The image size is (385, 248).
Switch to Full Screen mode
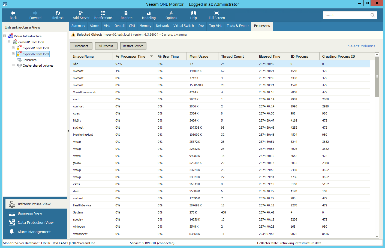216,13
